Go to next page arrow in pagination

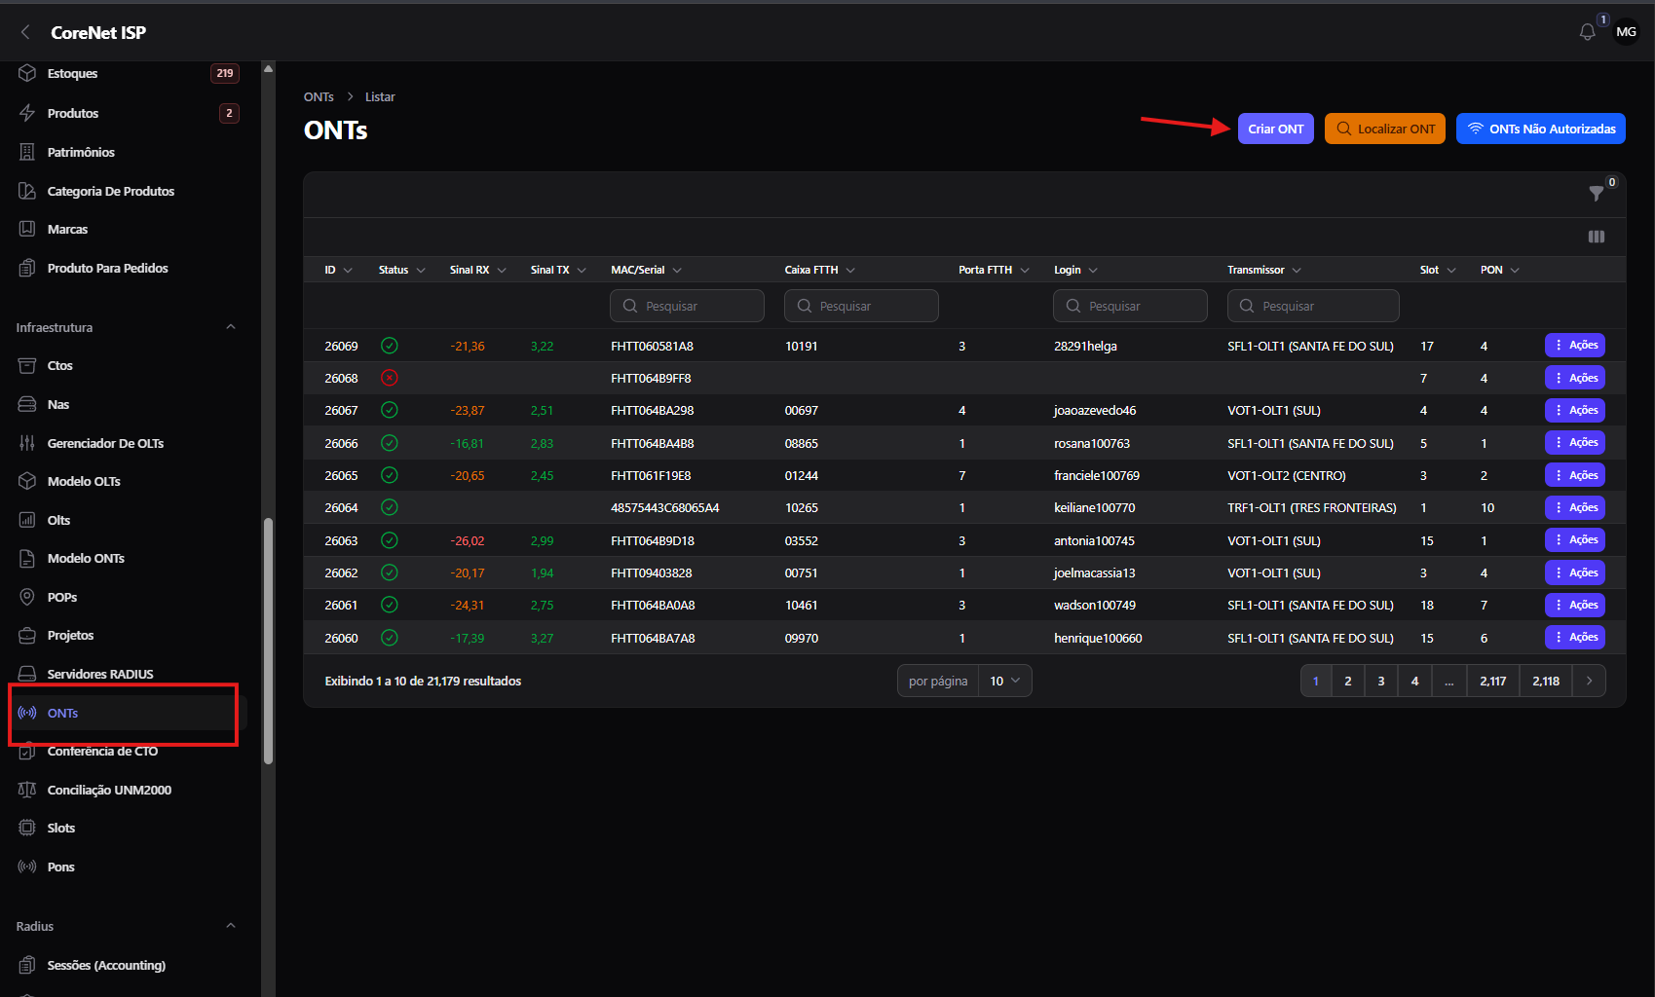pos(1589,681)
